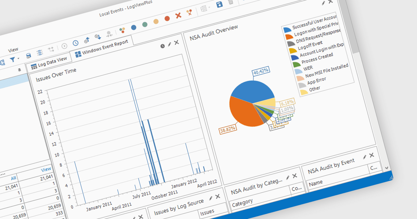Screen dimensions: 417x219
Task: Close the NSA Audit by Event widget
Action: point(371,155)
